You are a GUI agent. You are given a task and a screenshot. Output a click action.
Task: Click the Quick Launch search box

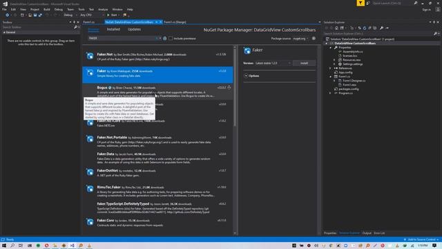tap(392, 3)
